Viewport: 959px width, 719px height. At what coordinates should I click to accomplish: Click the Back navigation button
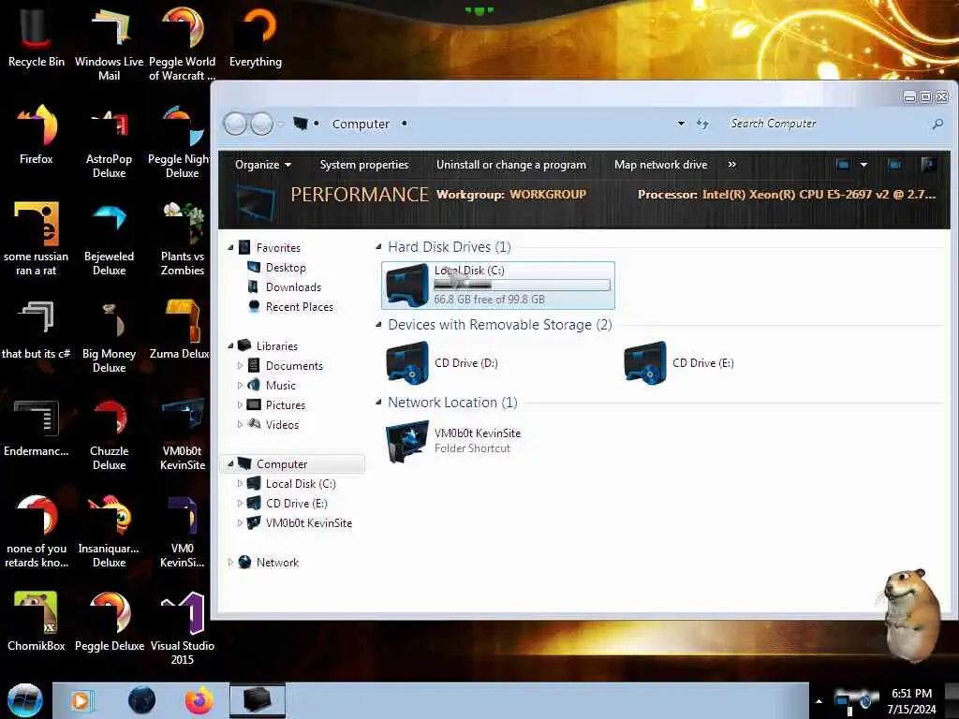[235, 125]
